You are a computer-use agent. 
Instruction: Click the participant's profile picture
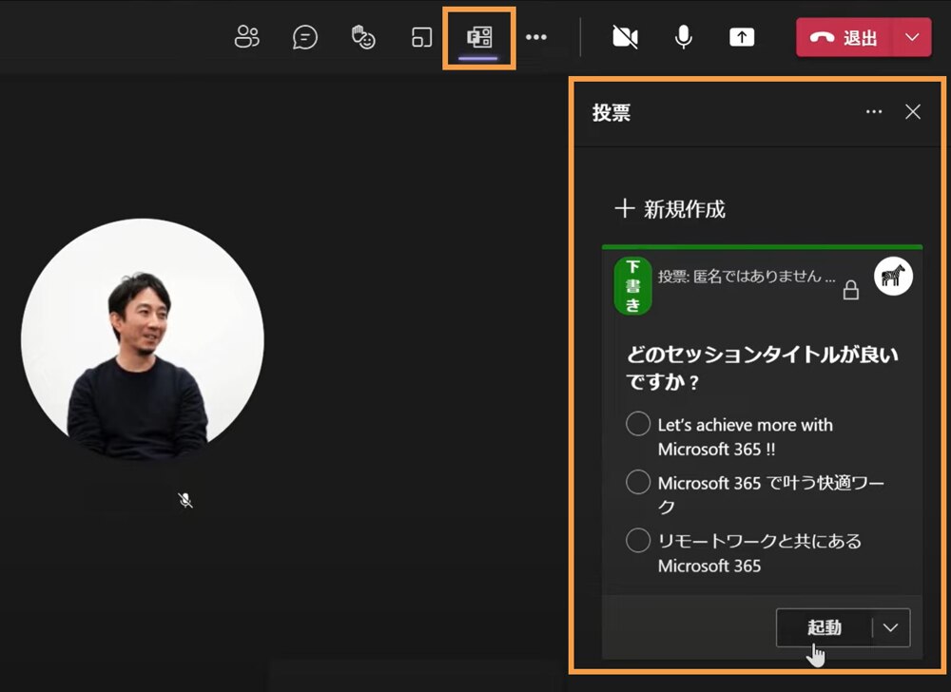click(143, 339)
